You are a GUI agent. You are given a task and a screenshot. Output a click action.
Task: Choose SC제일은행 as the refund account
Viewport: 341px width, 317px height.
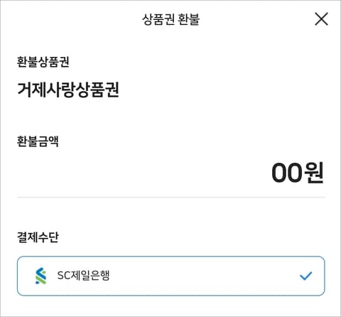point(170,276)
